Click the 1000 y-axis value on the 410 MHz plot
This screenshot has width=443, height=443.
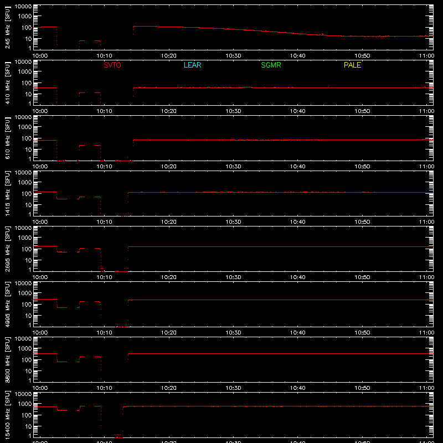pos(25,72)
